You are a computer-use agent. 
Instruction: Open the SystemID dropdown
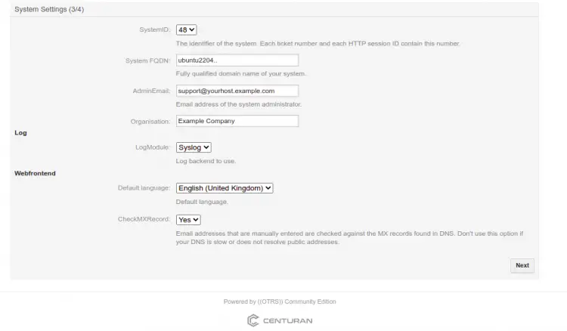(x=186, y=29)
